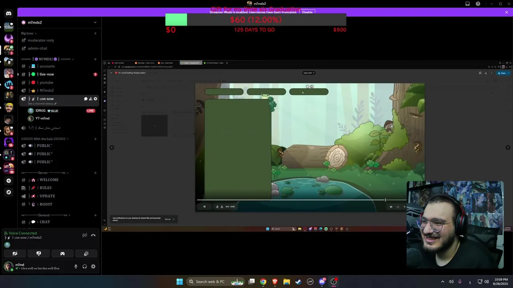
Task: Create channel in the Big boss category
Action: [95, 33]
